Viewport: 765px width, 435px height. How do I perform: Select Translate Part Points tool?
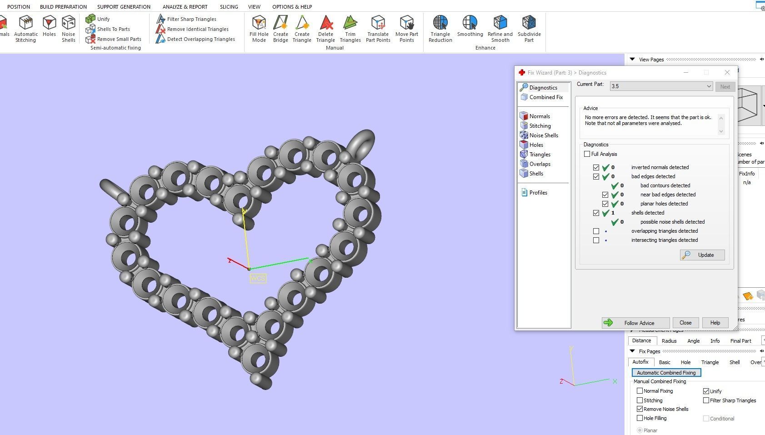378,29
